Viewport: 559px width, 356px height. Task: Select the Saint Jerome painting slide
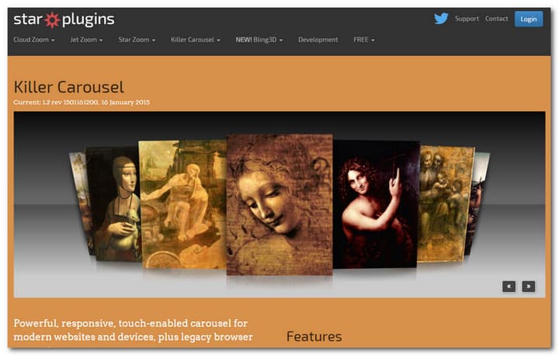pyautogui.click(x=184, y=204)
